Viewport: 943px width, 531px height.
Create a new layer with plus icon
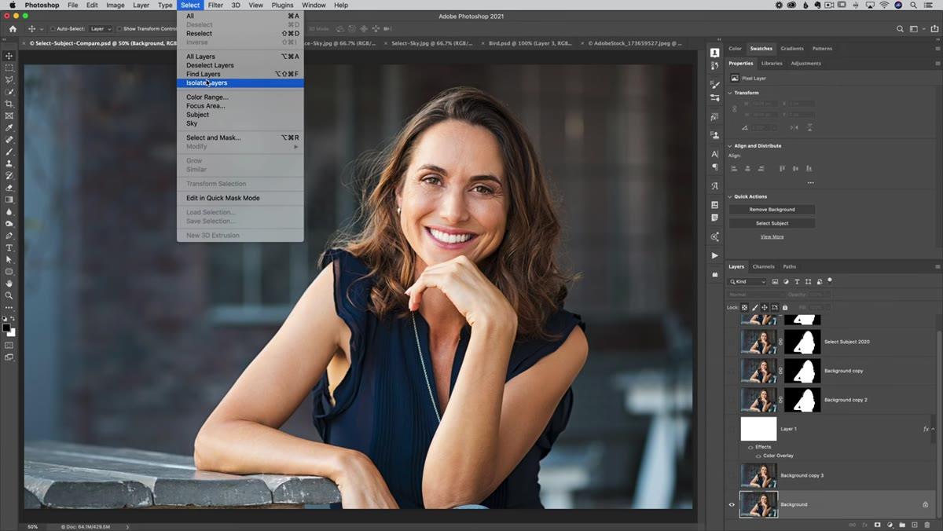click(x=915, y=524)
